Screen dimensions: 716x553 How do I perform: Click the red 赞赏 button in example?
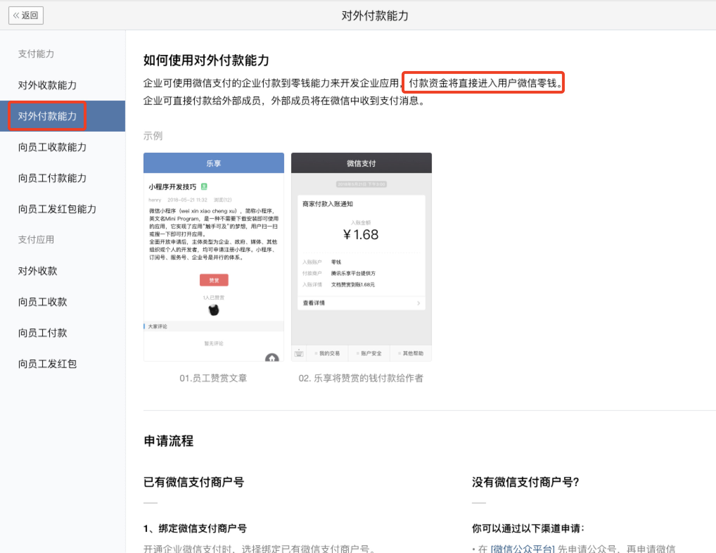pyautogui.click(x=214, y=280)
